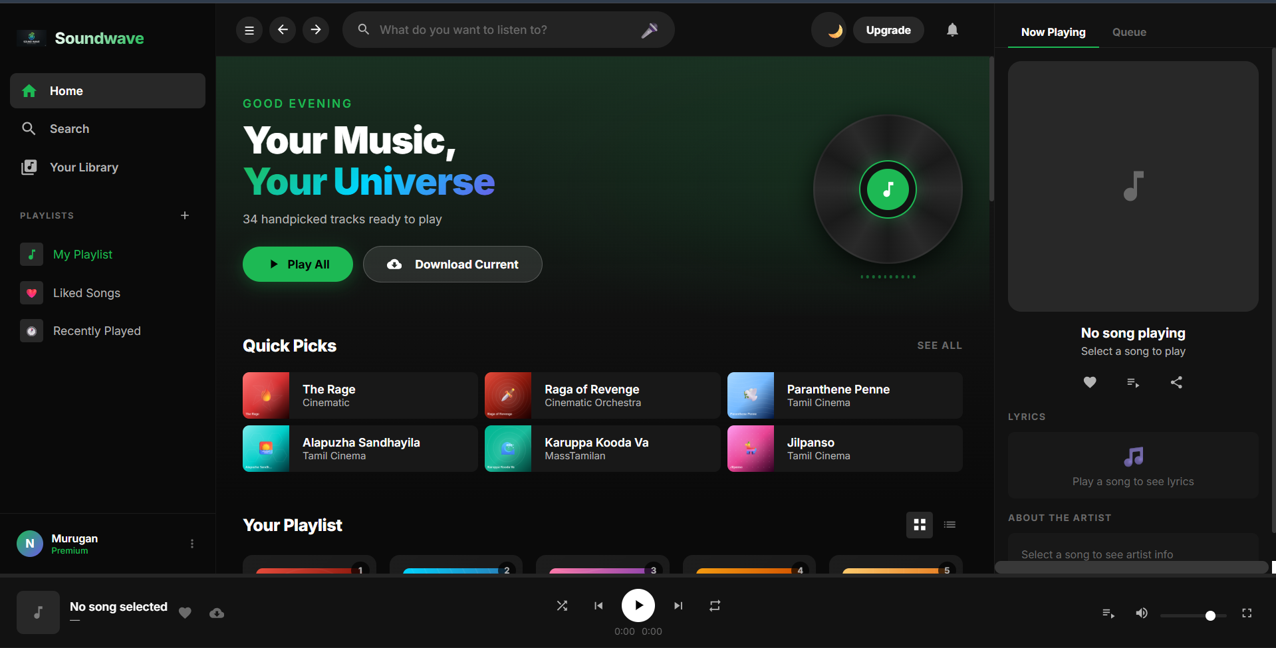Go back with the left arrow button
The width and height of the screenshot is (1276, 648).
pos(283,30)
